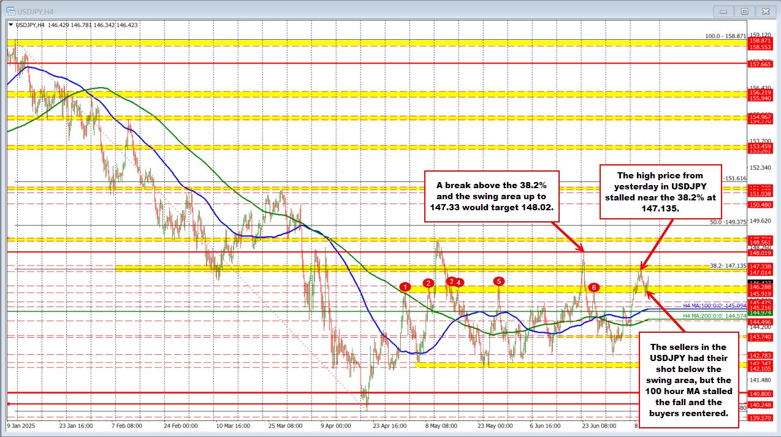The height and width of the screenshot is (437, 781).
Task: Click the 139.570 price label on the axis
Action: [x=760, y=417]
